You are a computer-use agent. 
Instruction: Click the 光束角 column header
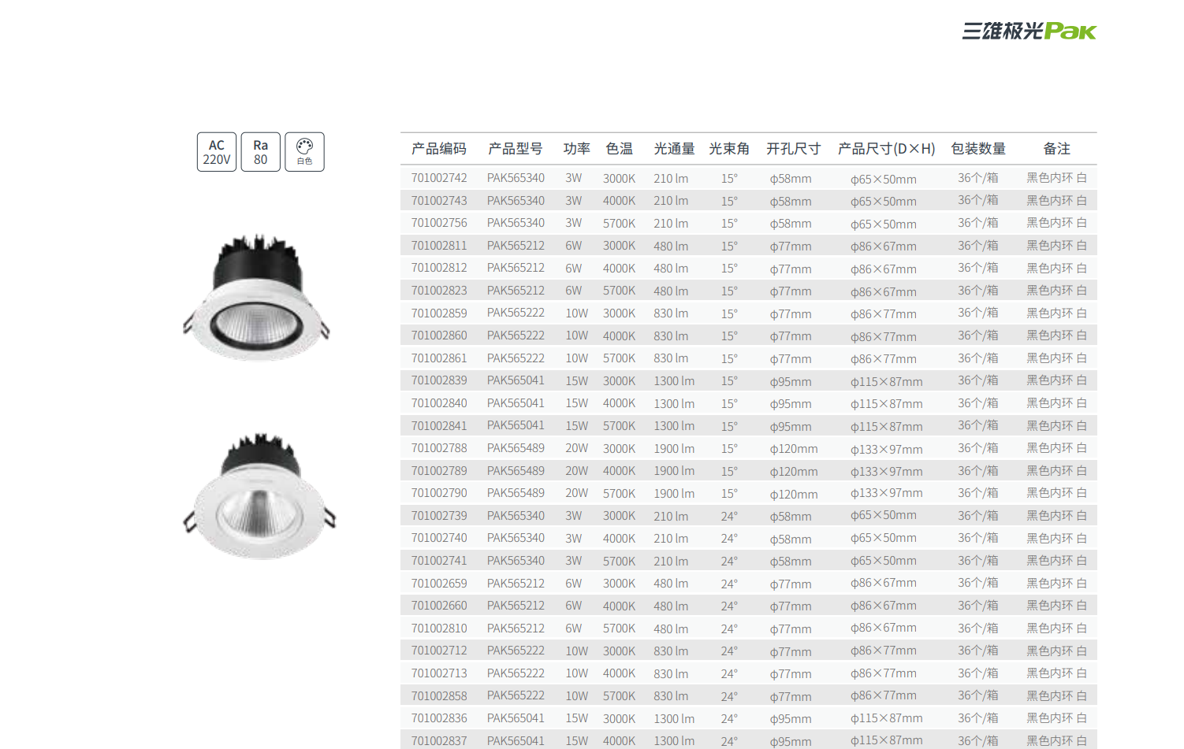pos(729,149)
